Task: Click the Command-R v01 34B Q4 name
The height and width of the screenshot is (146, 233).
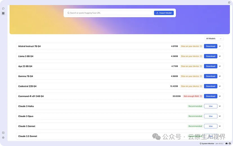Action: coord(31,96)
